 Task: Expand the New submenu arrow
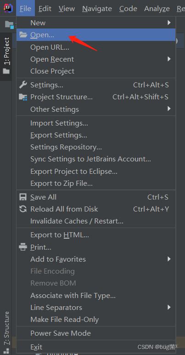tap(169, 23)
